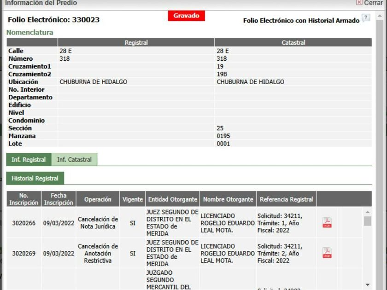Click Catastral Cruzamiento1 value 19
Viewport: 387px width, 290px height.
[x=220, y=66]
